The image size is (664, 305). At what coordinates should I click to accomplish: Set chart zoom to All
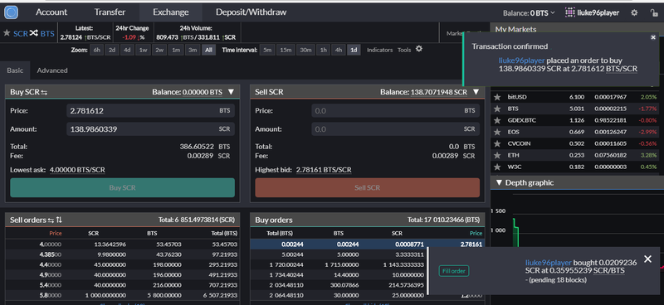(x=208, y=50)
